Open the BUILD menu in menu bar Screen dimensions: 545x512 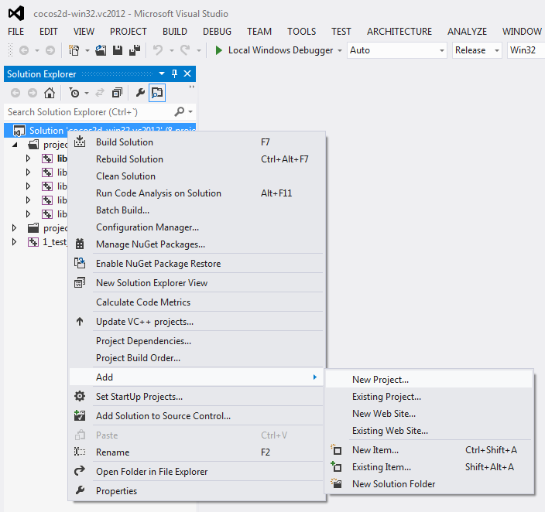click(x=174, y=32)
